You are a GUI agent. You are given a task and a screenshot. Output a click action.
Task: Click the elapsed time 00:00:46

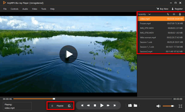7,99
